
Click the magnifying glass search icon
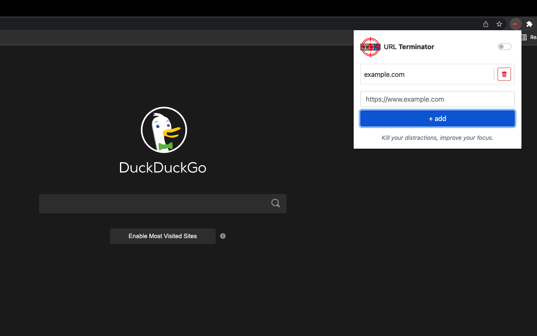tap(275, 203)
